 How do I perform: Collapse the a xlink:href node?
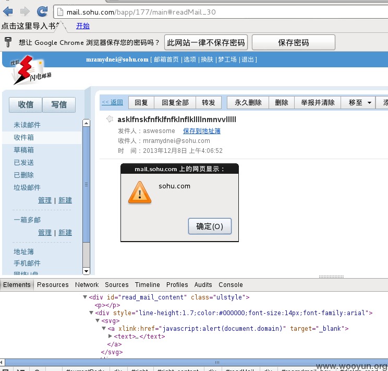(x=104, y=328)
